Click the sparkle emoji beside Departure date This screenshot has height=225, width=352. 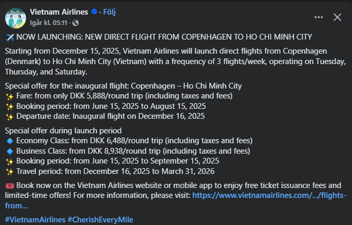pos(9,116)
